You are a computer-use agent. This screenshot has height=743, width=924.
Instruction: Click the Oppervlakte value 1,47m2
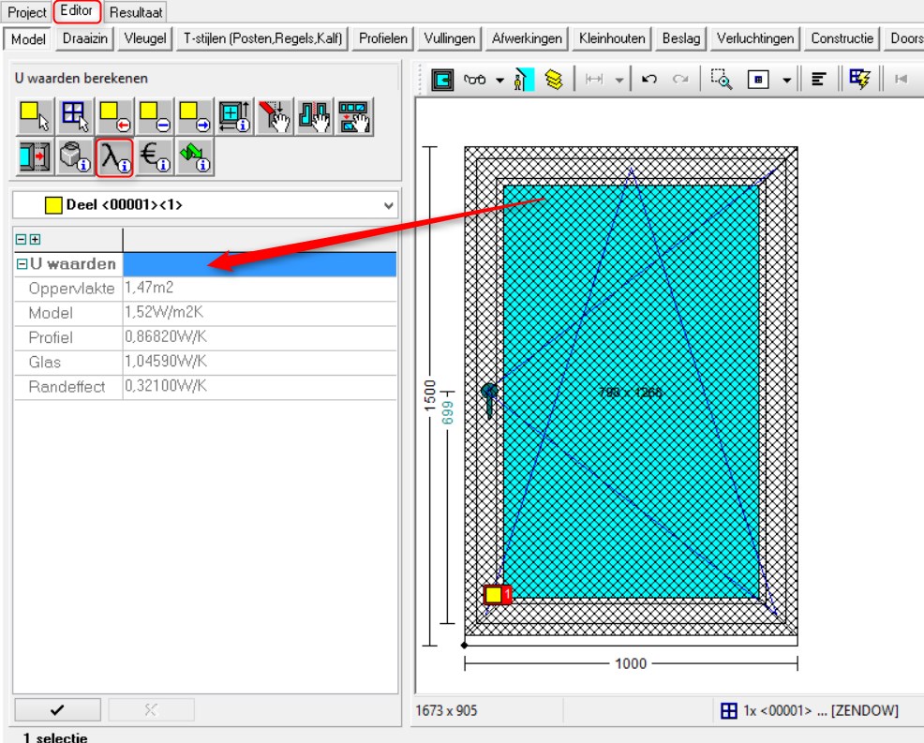[149, 288]
